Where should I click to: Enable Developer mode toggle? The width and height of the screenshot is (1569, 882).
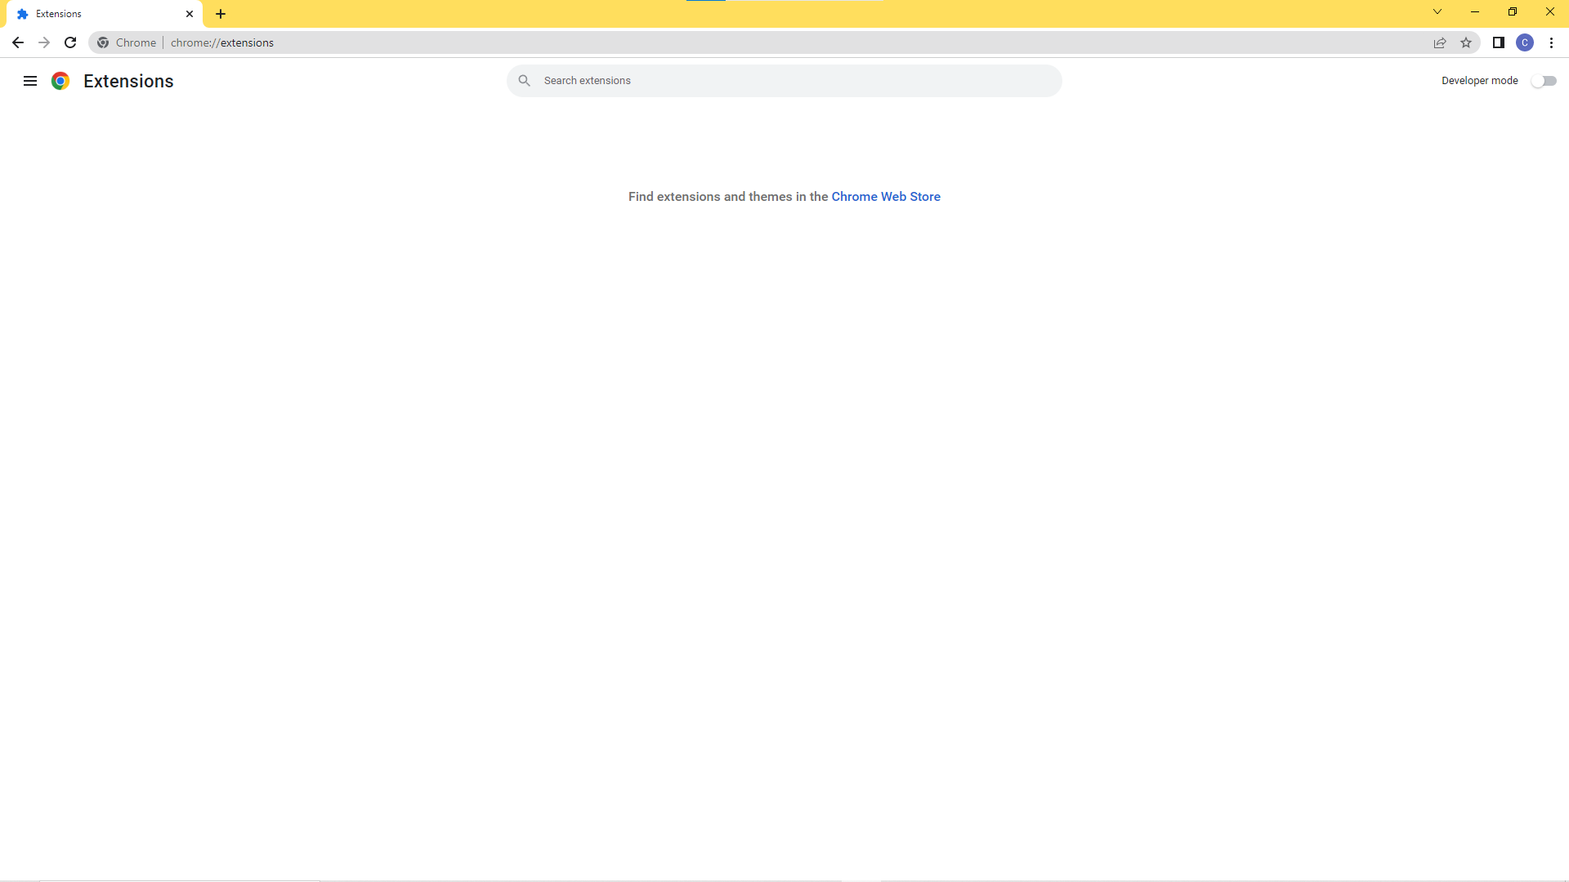[x=1544, y=81]
